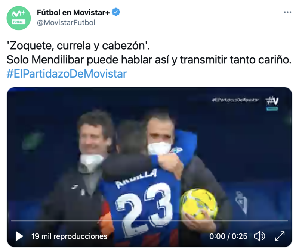Click the 19 mil reproducciones view count

point(69,236)
